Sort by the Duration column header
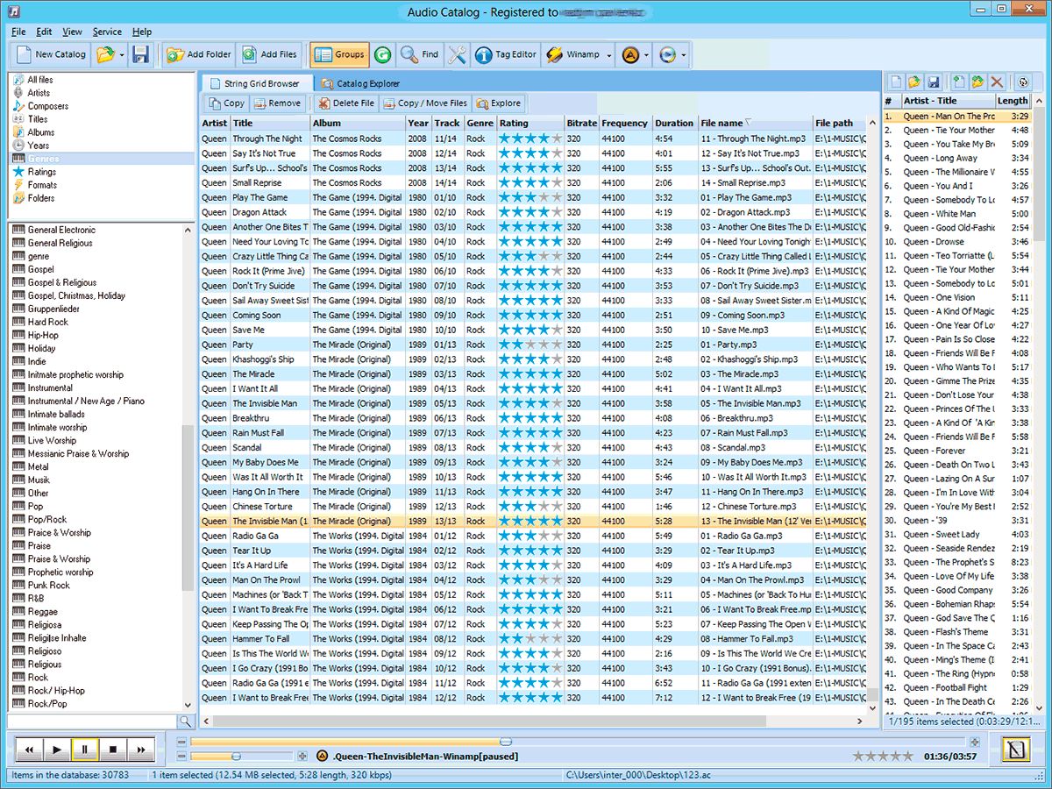Image resolution: width=1052 pixels, height=789 pixels. pos(674,124)
